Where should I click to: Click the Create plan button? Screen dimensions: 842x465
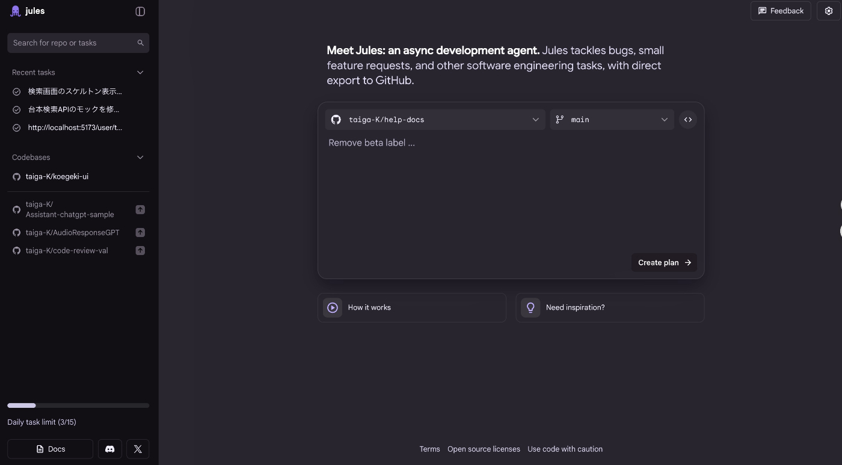664,262
